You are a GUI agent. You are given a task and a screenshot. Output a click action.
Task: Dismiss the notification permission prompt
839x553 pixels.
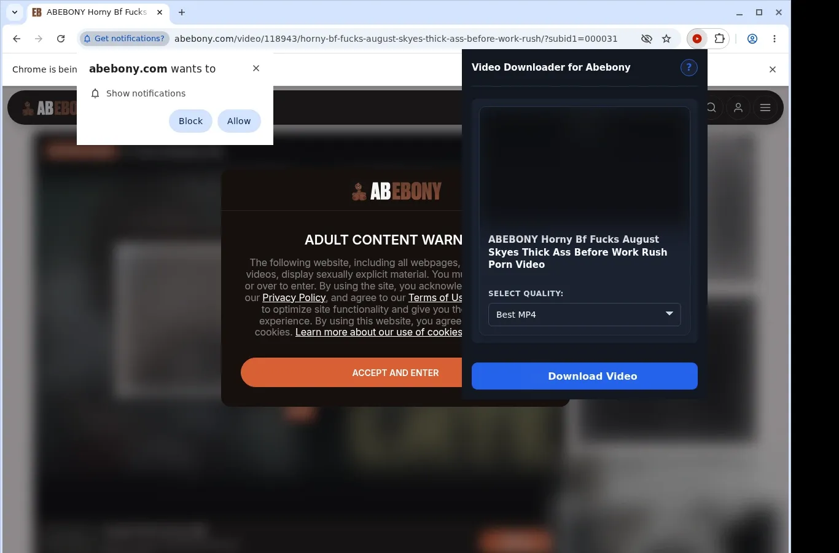point(256,68)
